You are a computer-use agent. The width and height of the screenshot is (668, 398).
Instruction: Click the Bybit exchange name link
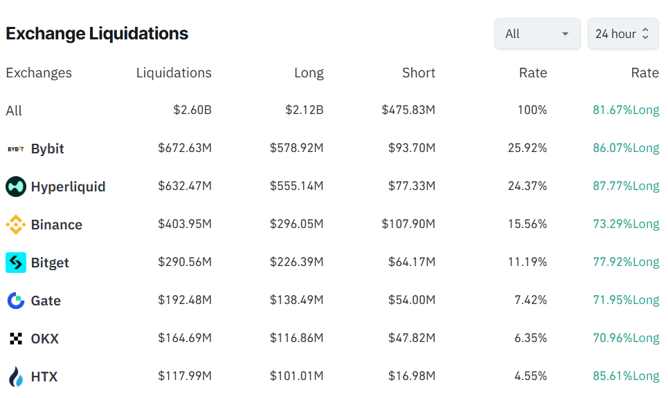46,148
